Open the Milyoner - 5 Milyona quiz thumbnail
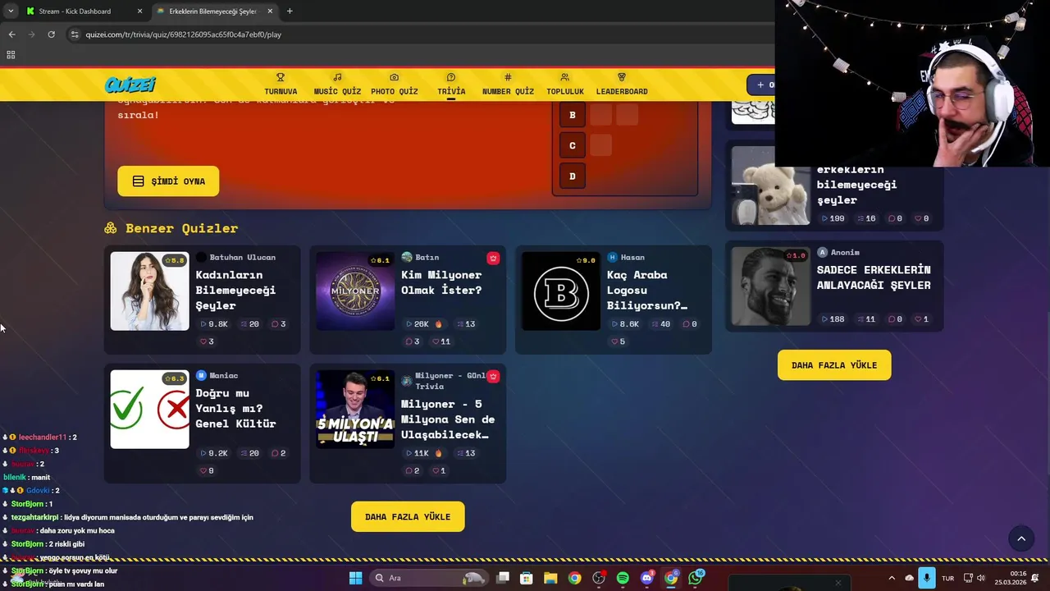This screenshot has height=591, width=1050. click(x=355, y=410)
